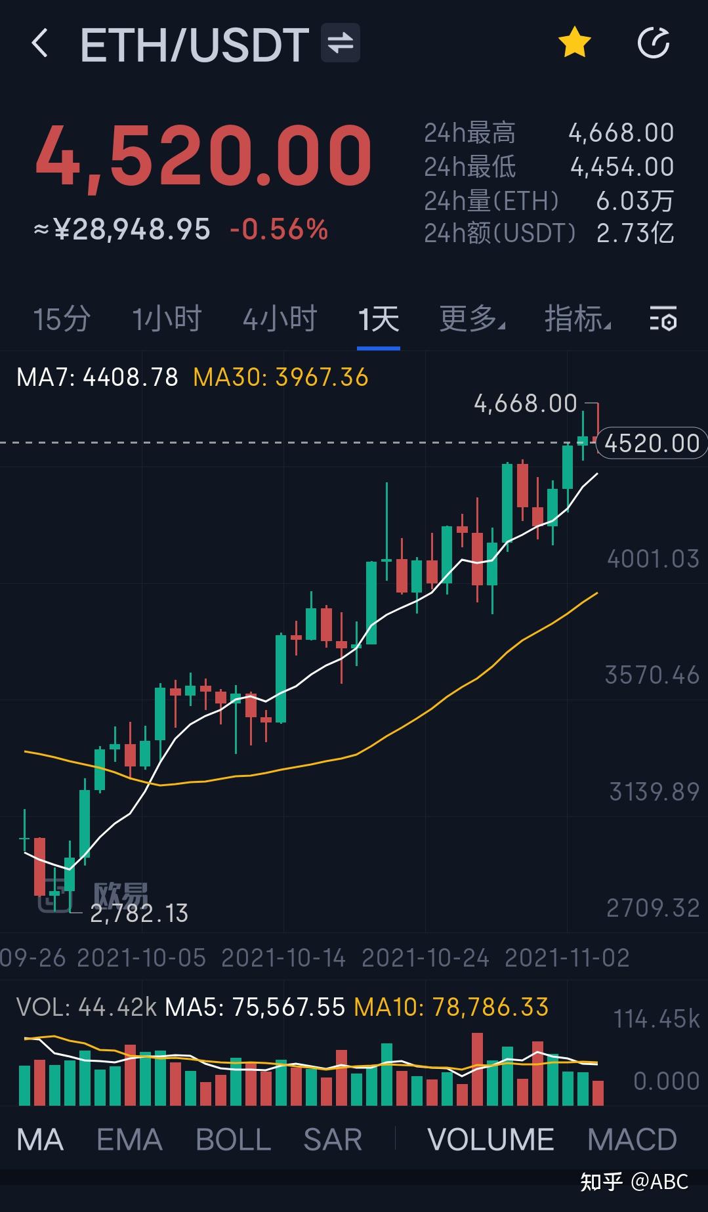Expand MA overlay options at bottom left
708x1212 pixels.
[40, 1140]
